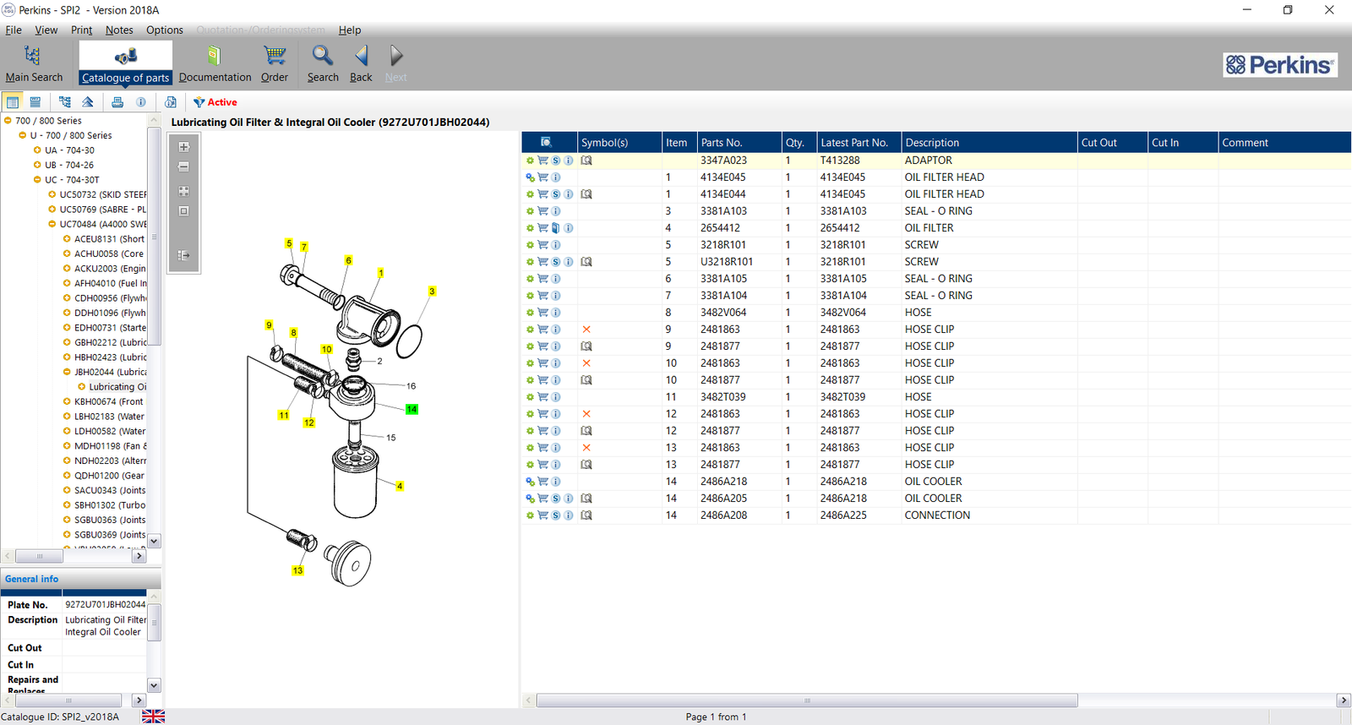Toggle the diagram side panel arrow button
The image size is (1352, 725).
pos(183,255)
